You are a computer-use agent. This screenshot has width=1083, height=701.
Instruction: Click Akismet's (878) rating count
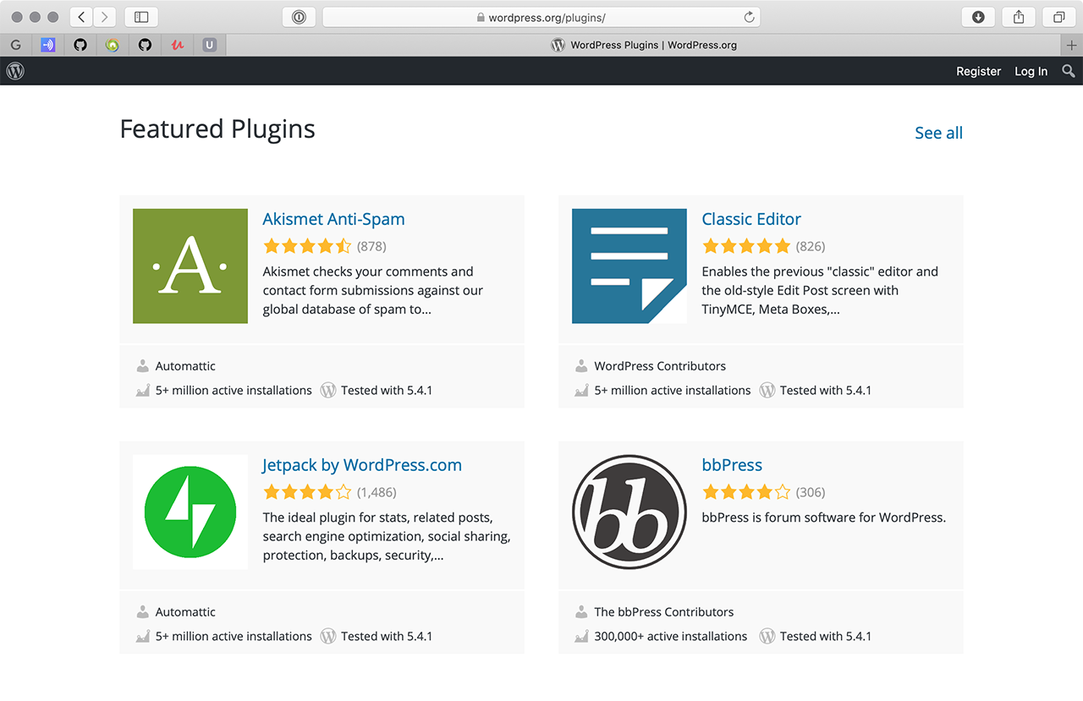(371, 246)
